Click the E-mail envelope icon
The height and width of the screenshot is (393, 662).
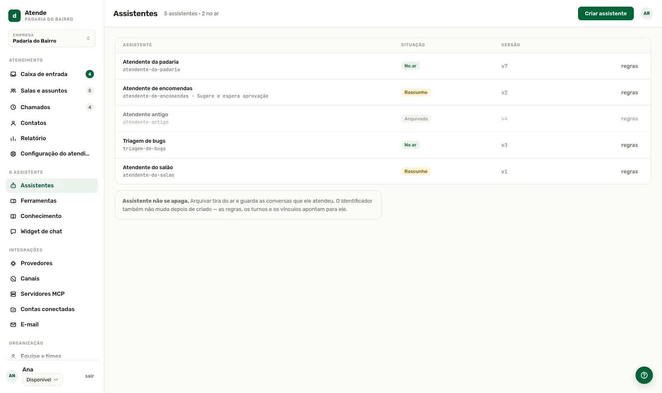tap(13, 324)
